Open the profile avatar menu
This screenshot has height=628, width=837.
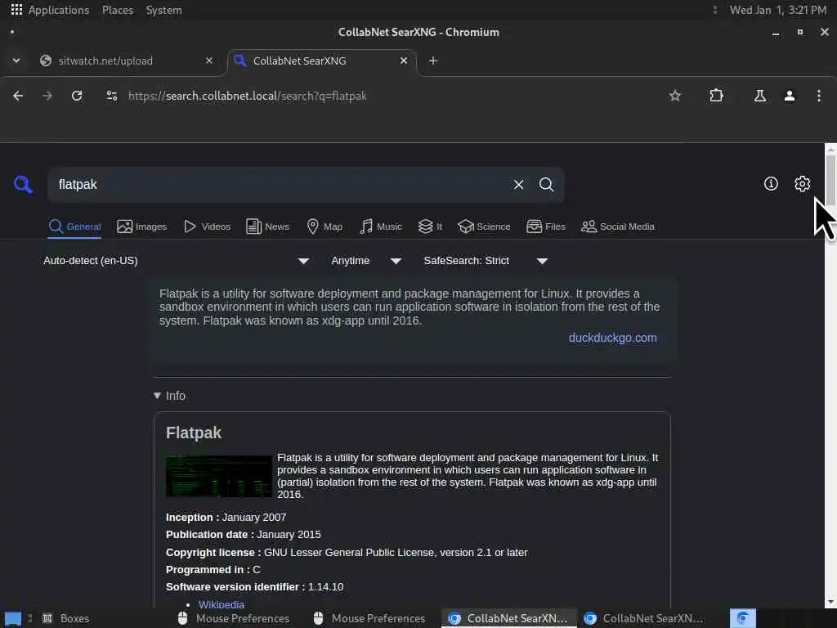(790, 96)
